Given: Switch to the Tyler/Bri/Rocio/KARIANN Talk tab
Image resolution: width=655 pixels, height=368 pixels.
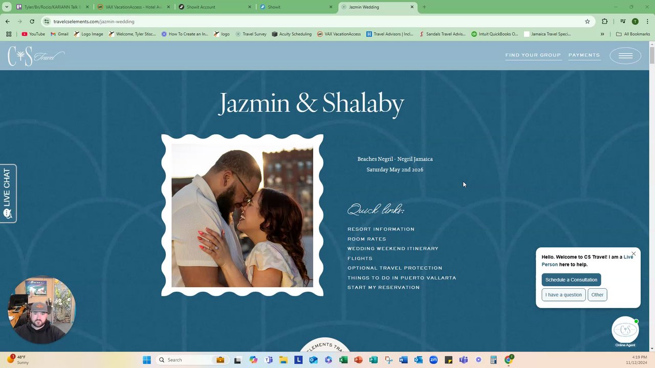Looking at the screenshot, I should 52,7.
